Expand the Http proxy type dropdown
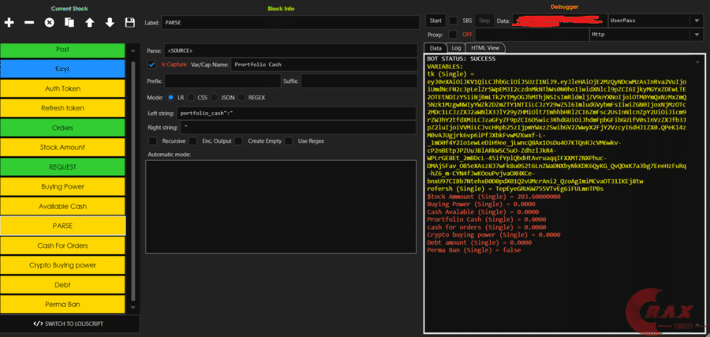The image size is (710, 337). tap(696, 35)
